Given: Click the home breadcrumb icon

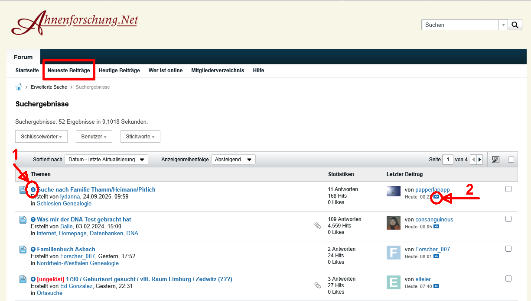Looking at the screenshot, I should click(19, 87).
